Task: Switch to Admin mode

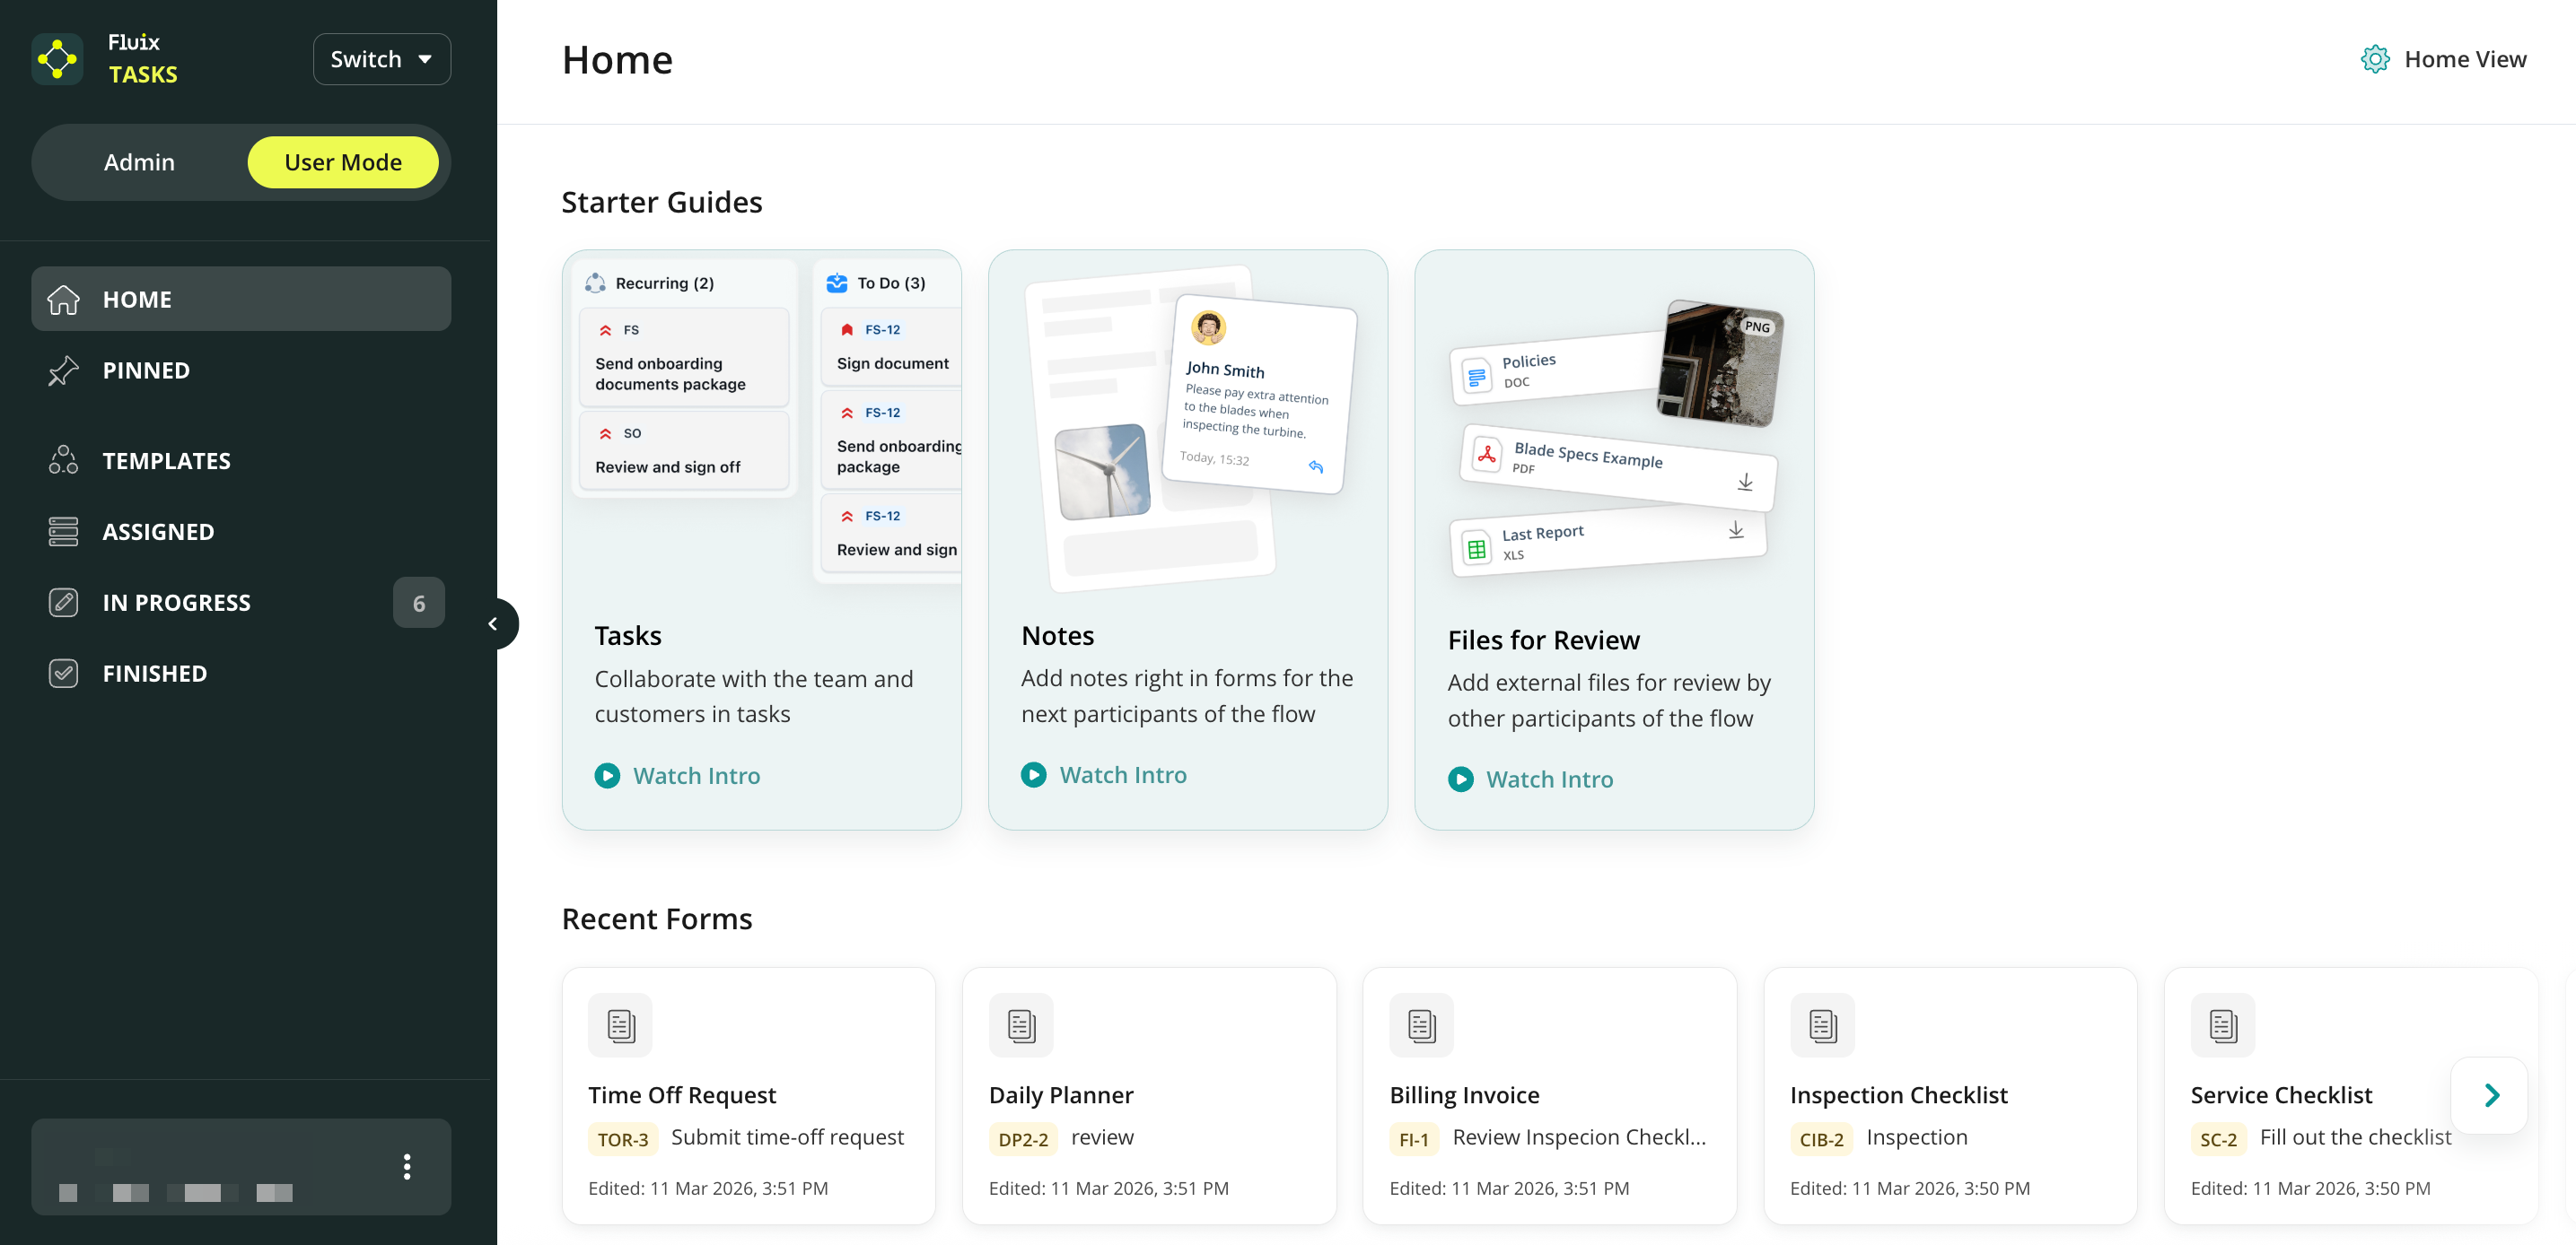Action: [x=139, y=161]
